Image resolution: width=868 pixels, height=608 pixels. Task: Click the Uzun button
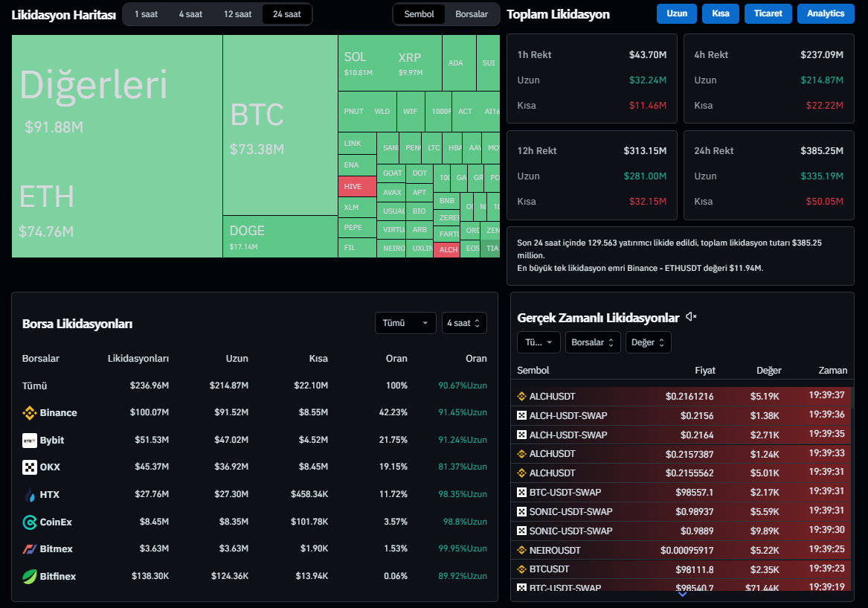coord(676,14)
